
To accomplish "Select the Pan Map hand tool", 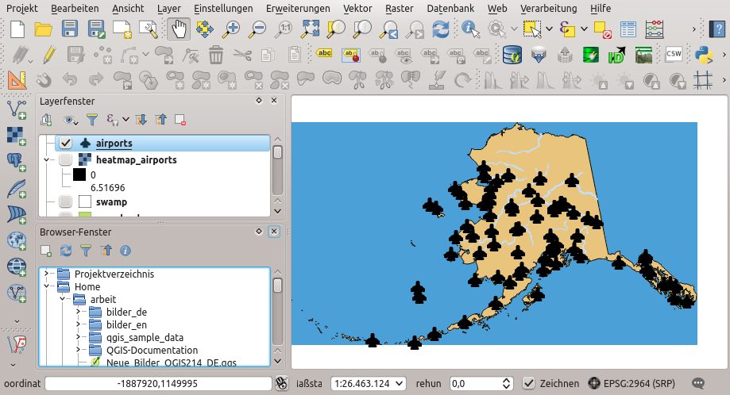I will pos(180,29).
